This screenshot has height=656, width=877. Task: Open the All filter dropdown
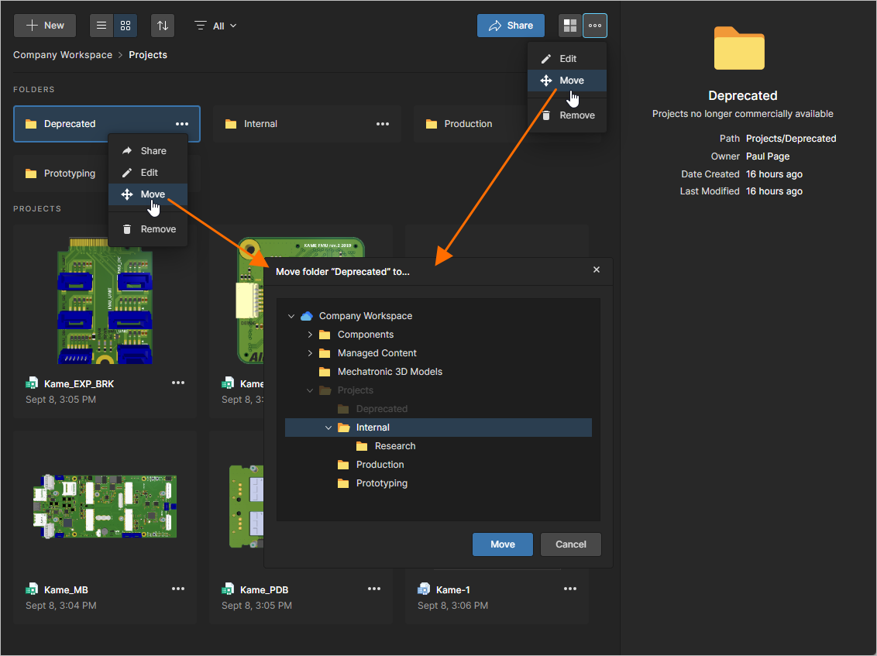215,26
